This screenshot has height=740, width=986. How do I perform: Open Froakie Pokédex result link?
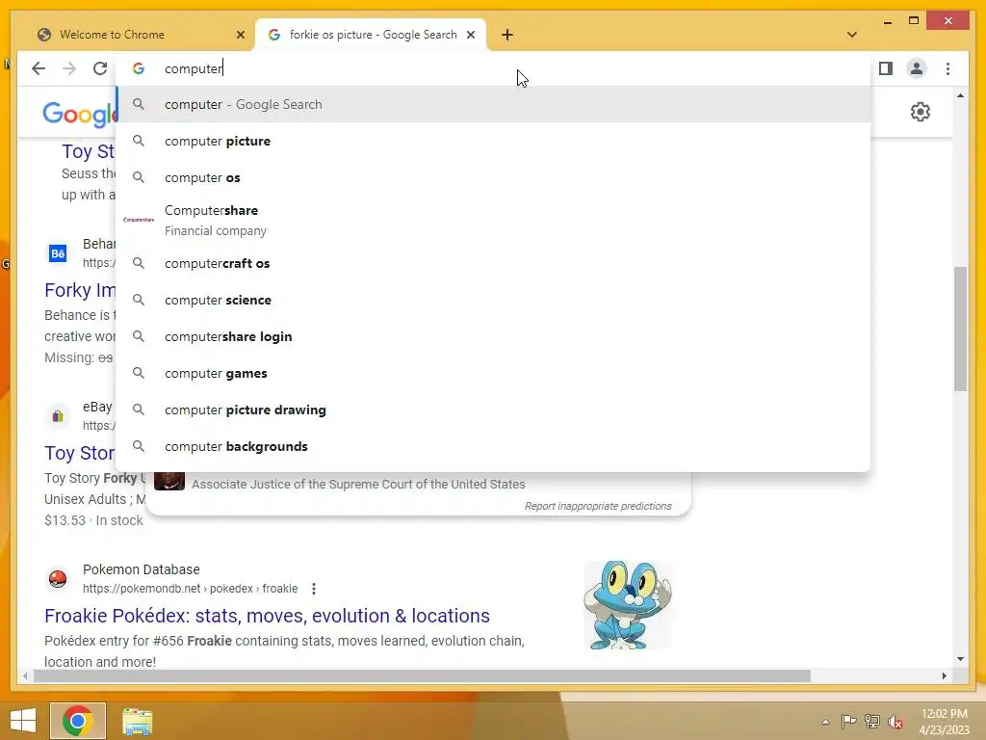(x=267, y=616)
